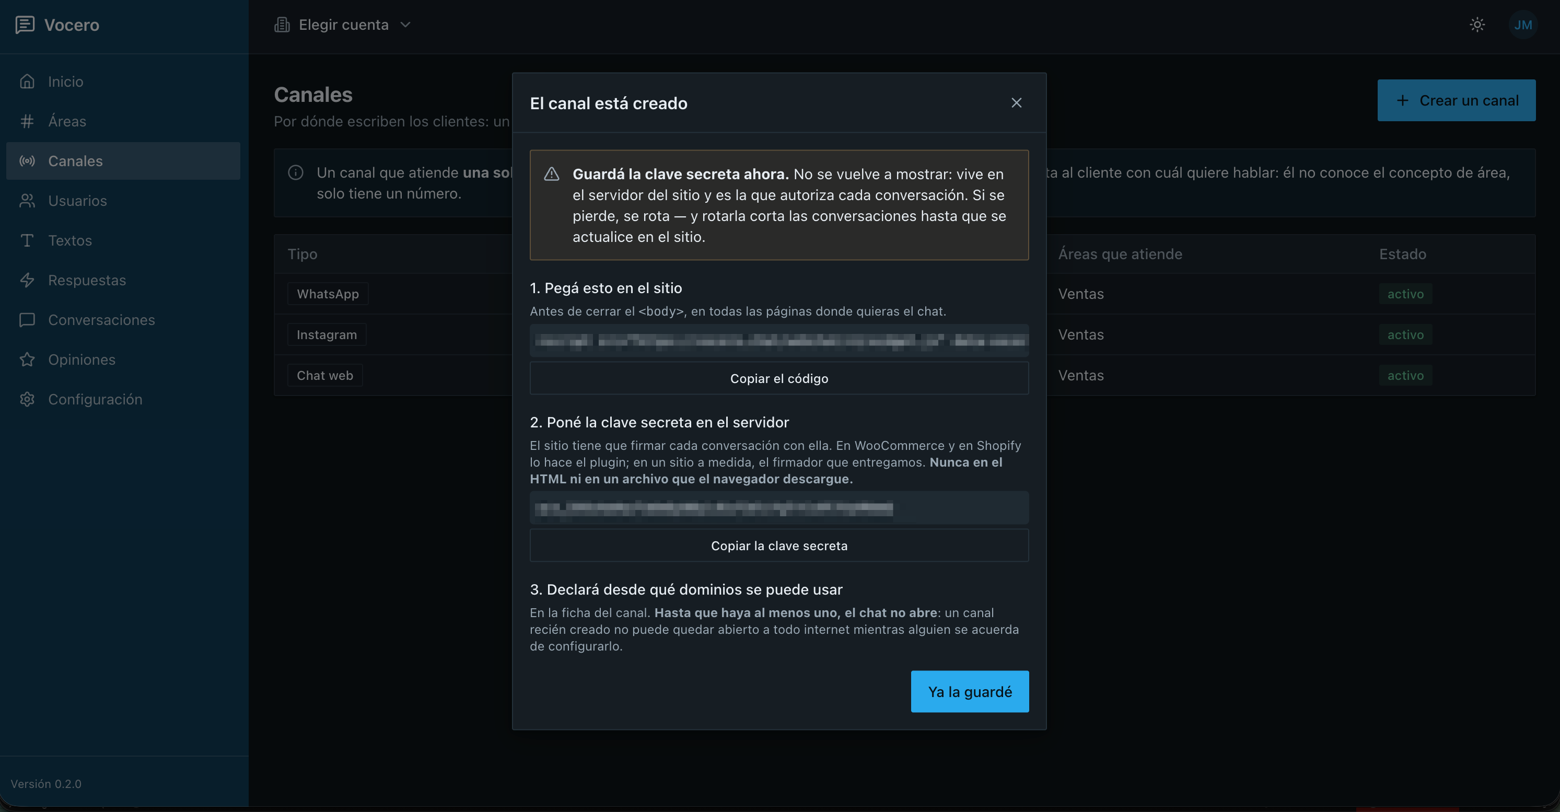Open Inicio via its home icon
1560x812 pixels.
pyautogui.click(x=27, y=81)
